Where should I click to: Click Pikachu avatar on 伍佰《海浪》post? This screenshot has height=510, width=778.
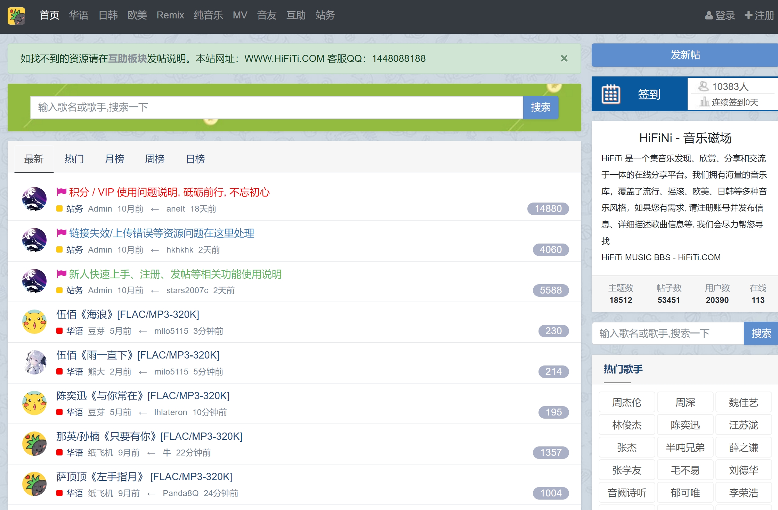pyautogui.click(x=34, y=322)
